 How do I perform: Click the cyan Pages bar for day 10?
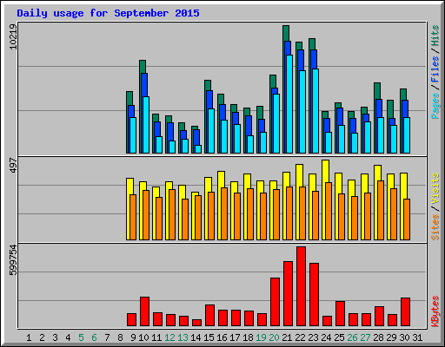(x=146, y=125)
